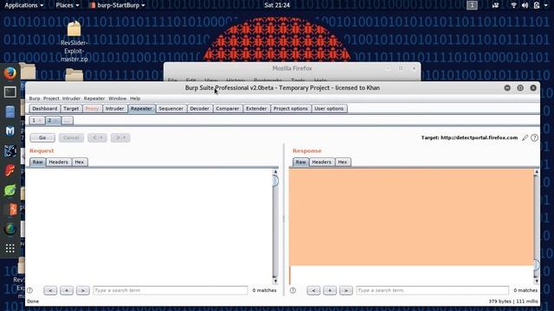Open the Repeater menu
The height and width of the screenshot is (311, 554).
pos(94,98)
